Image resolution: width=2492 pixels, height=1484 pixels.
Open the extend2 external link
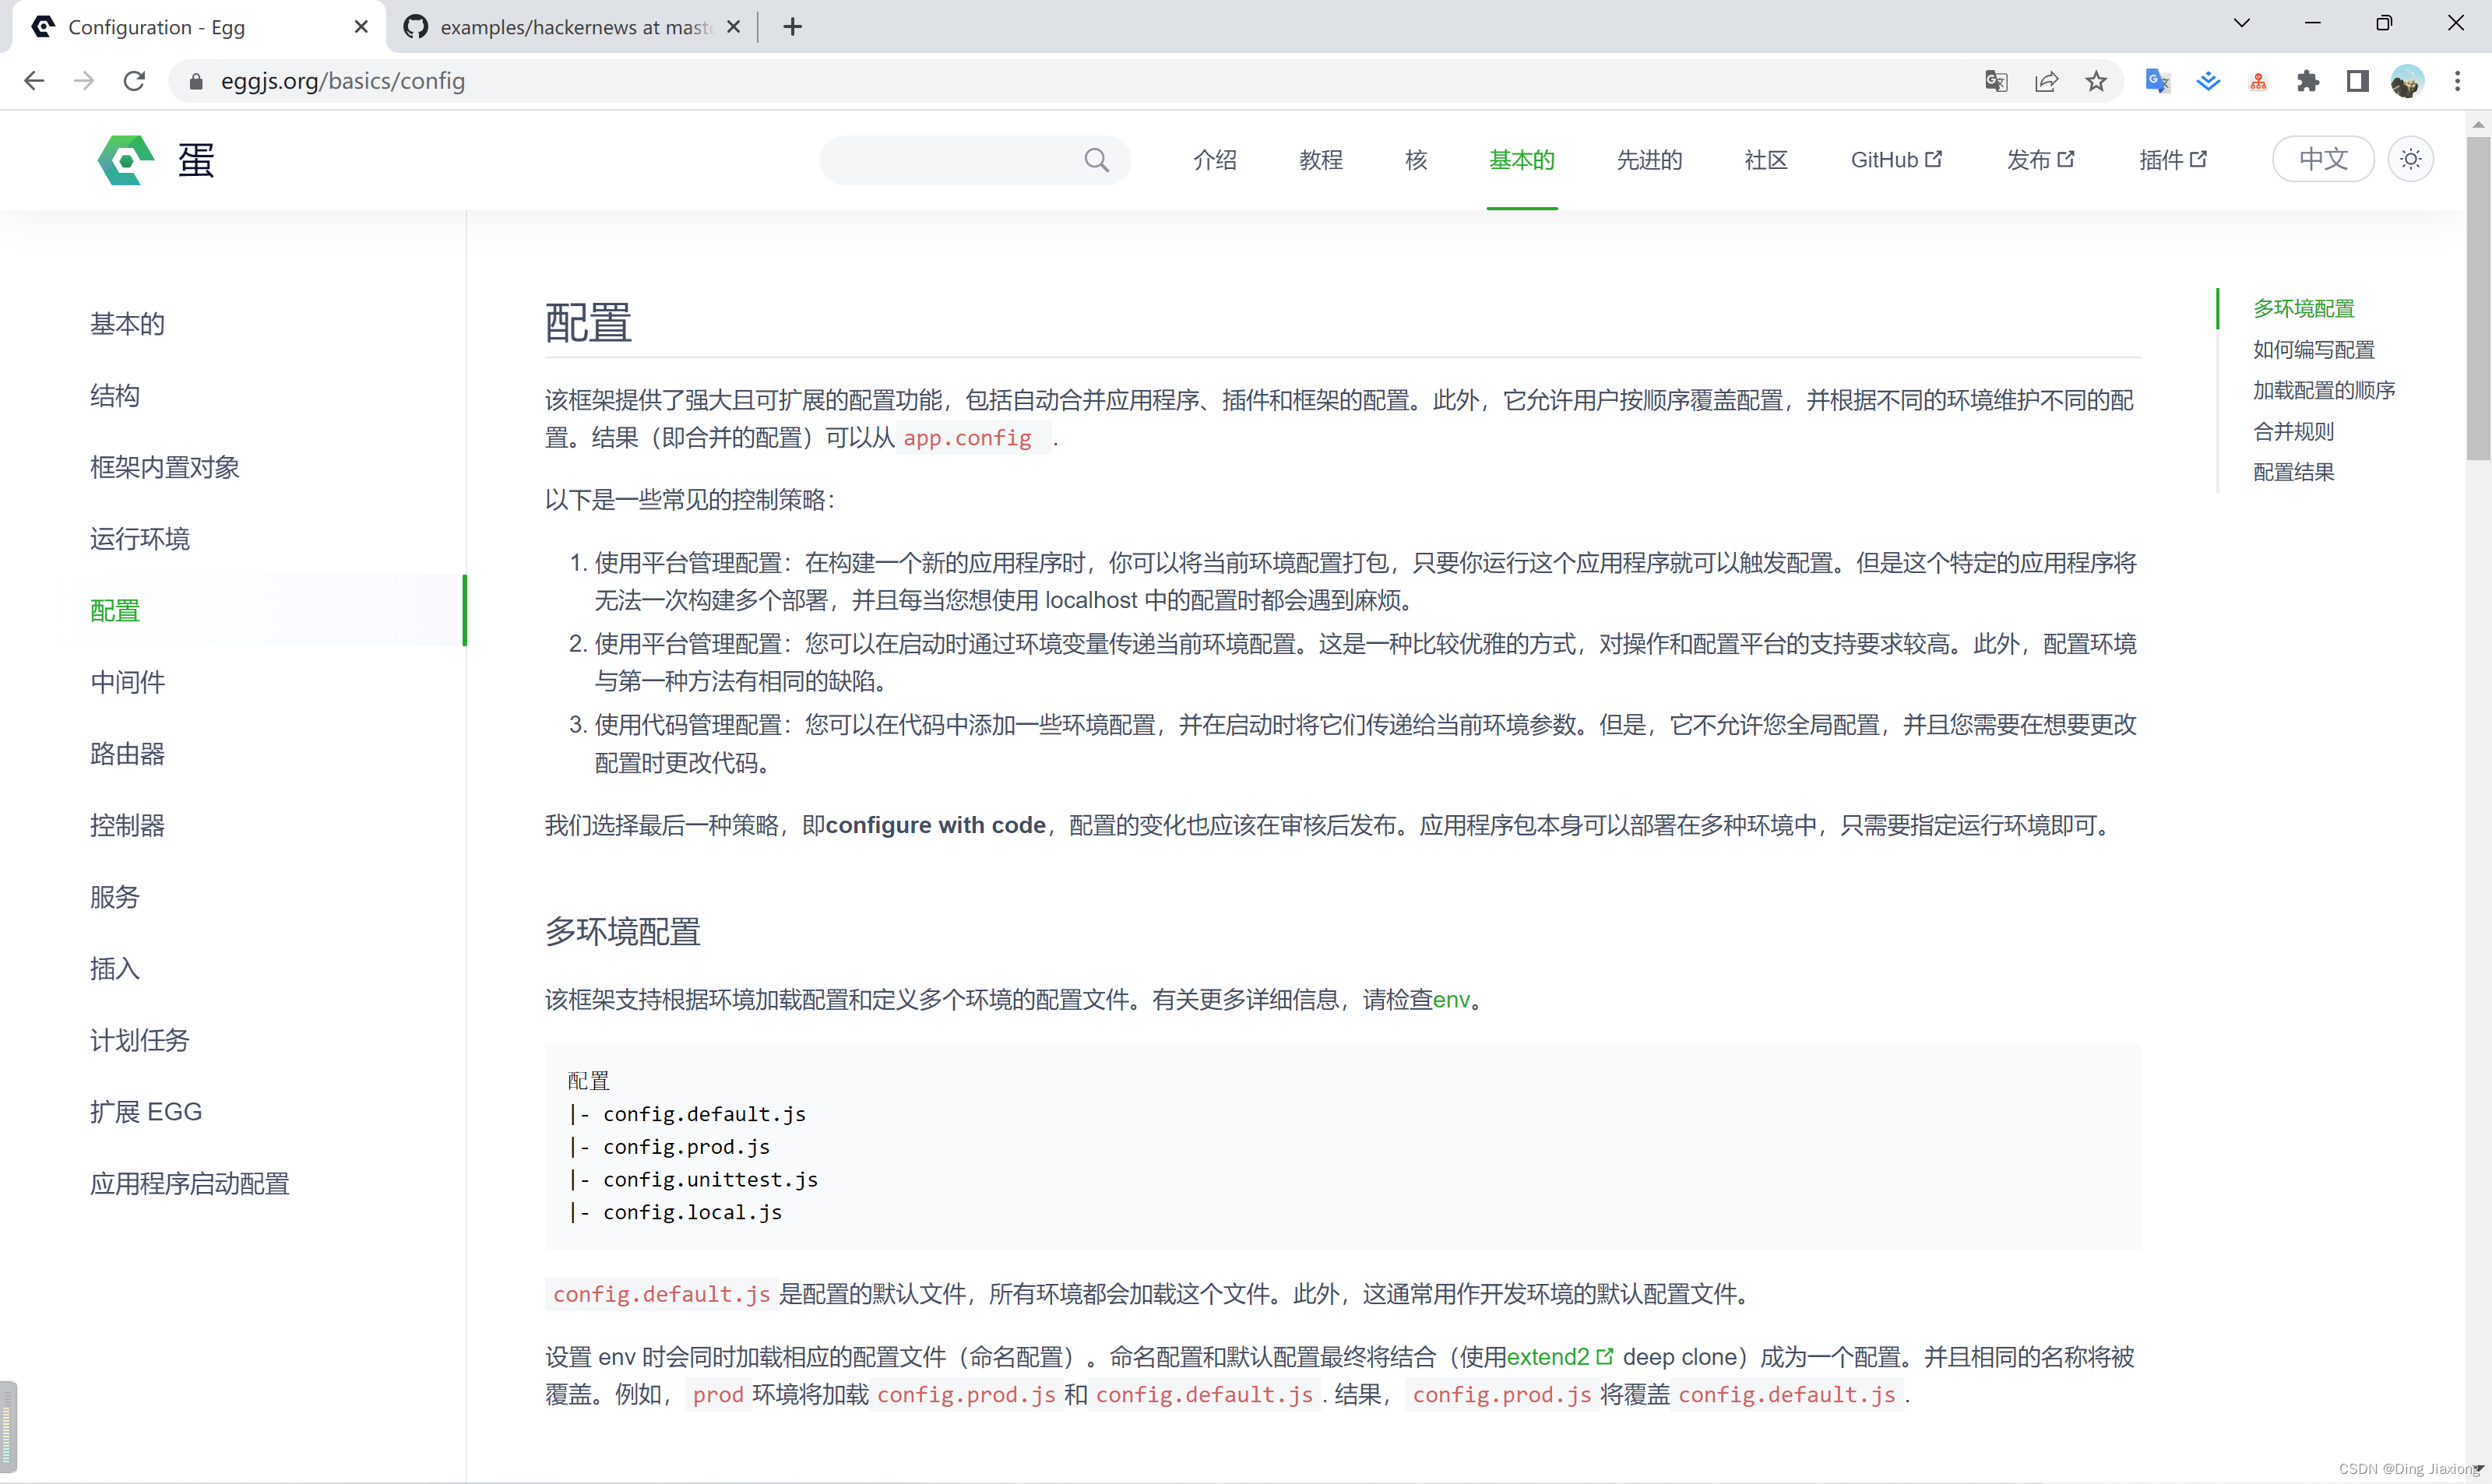click(1559, 1357)
